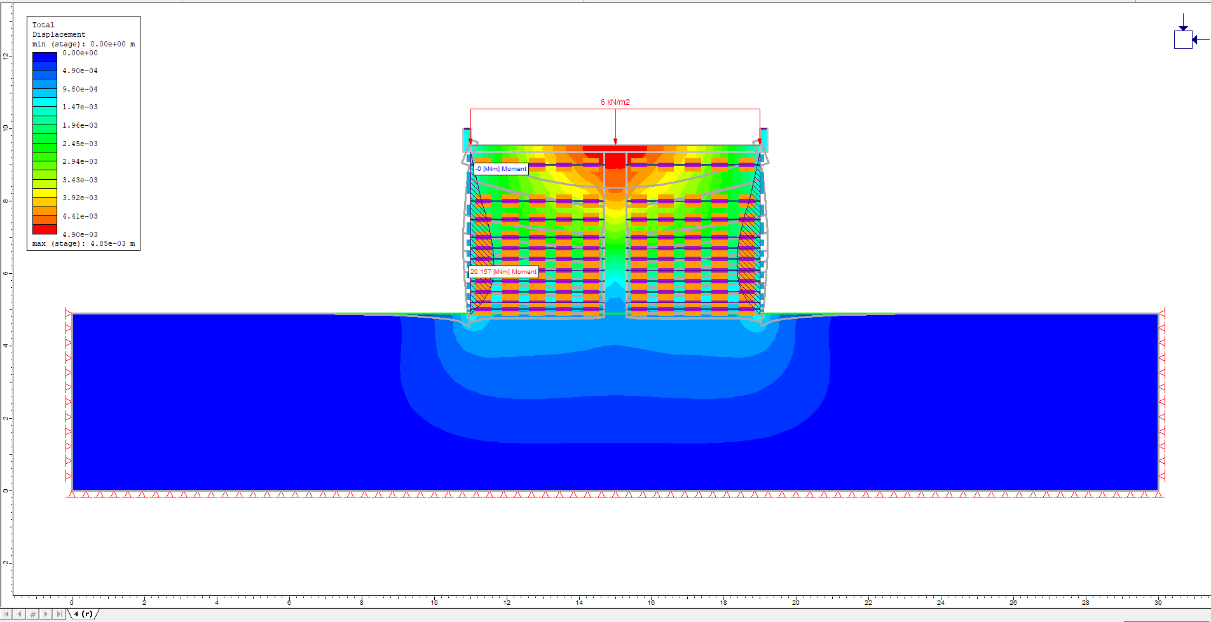Screen dimensions: 1211x622
Task: Select the '-0 [kNm] Moment' label
Action: pos(501,169)
